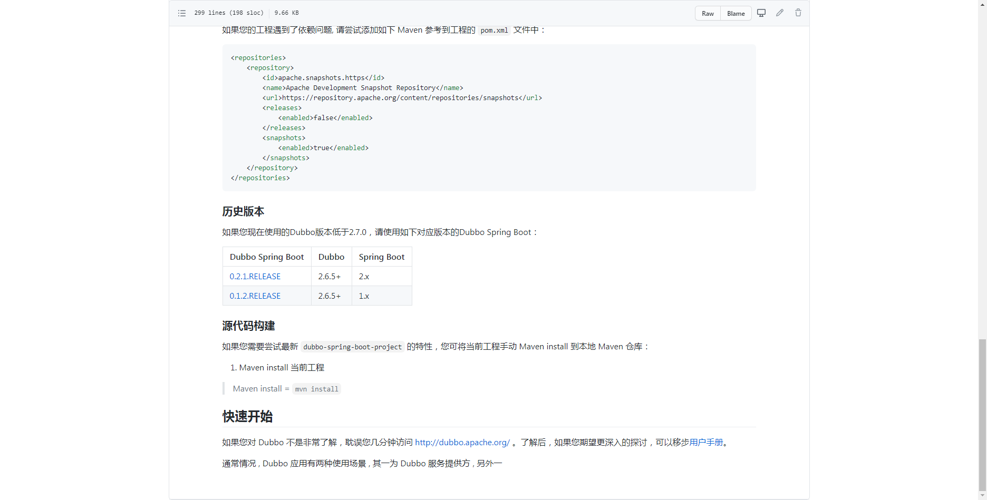The width and height of the screenshot is (987, 500).
Task: Click the scrollbar up arrow
Action: 982,4
